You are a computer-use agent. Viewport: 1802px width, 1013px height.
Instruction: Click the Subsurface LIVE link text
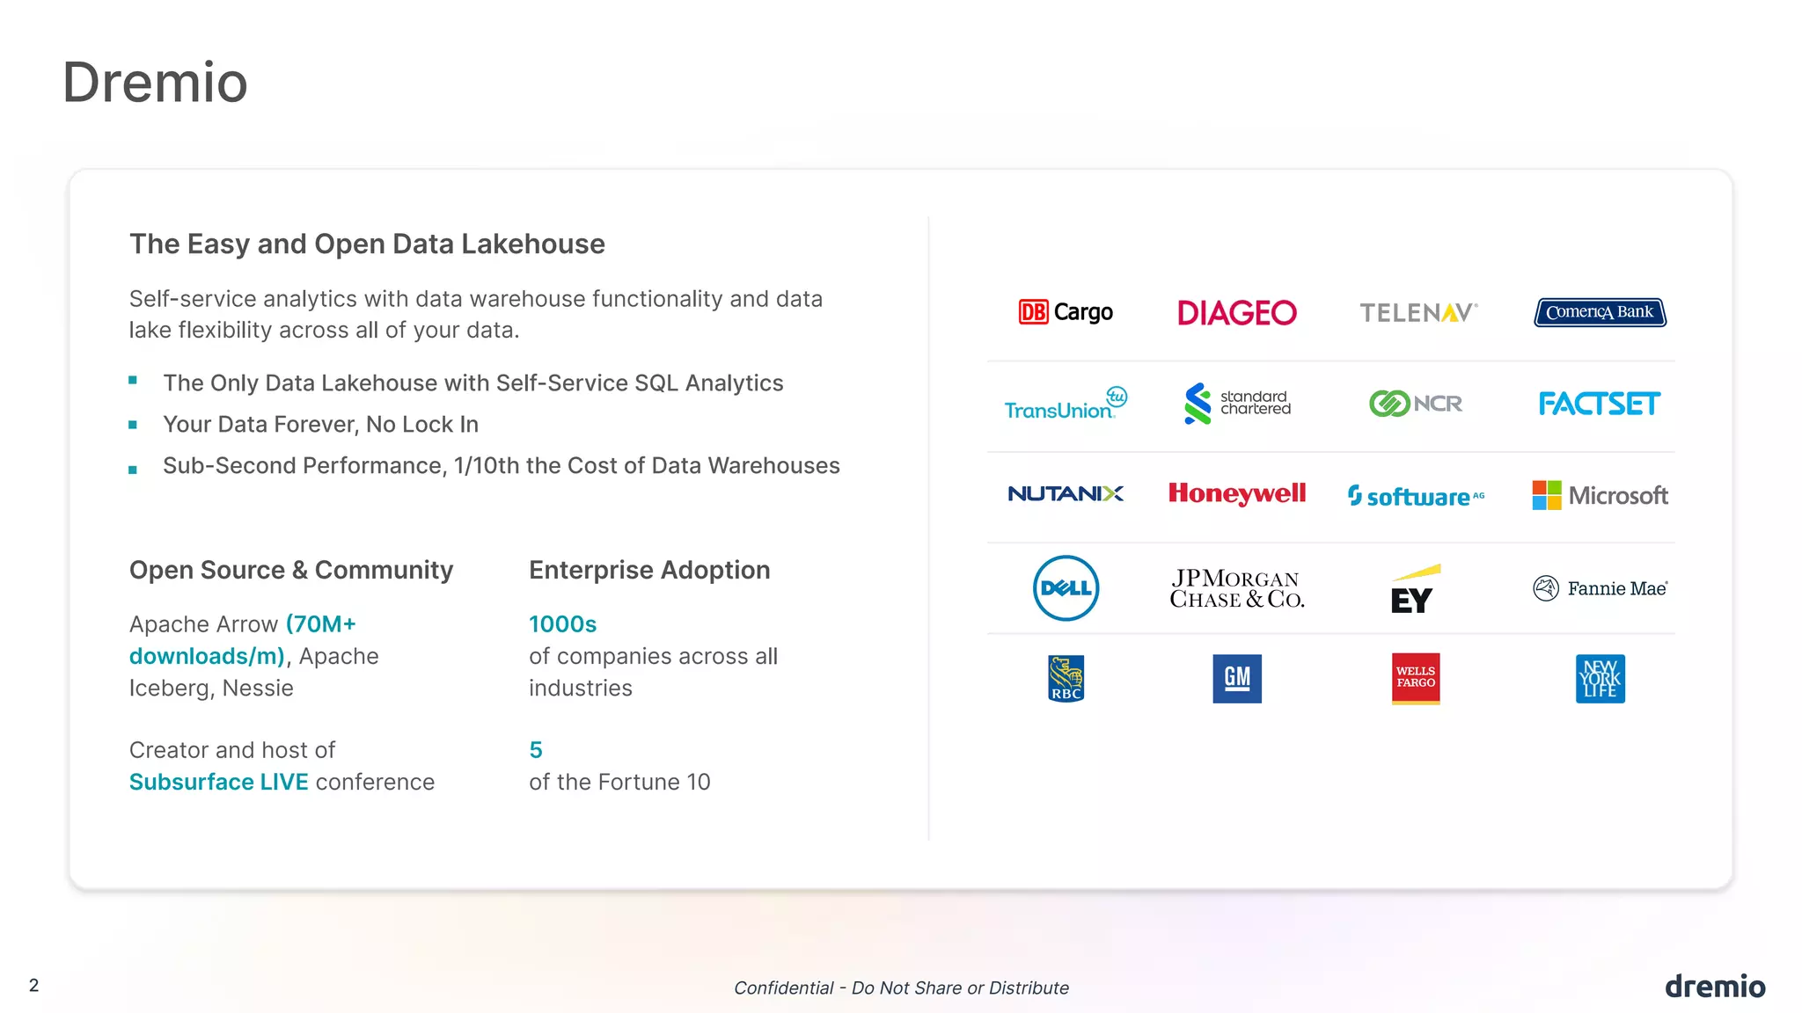click(218, 782)
